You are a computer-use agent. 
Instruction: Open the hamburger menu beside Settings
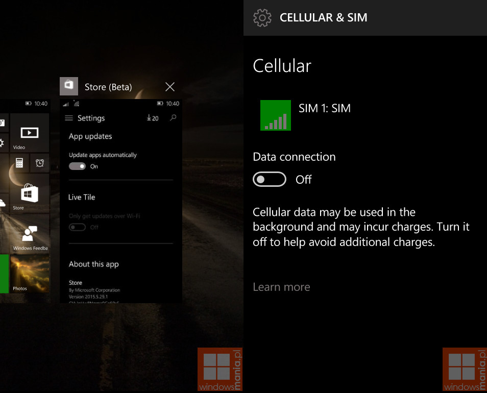69,118
